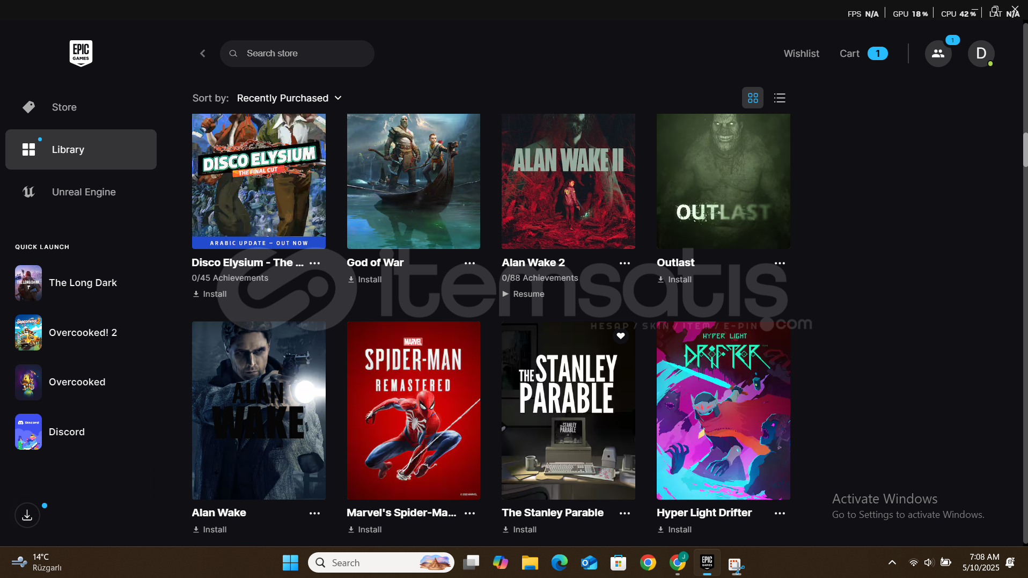The height and width of the screenshot is (578, 1028).
Task: Open the Windows Start menu
Action: point(290,562)
